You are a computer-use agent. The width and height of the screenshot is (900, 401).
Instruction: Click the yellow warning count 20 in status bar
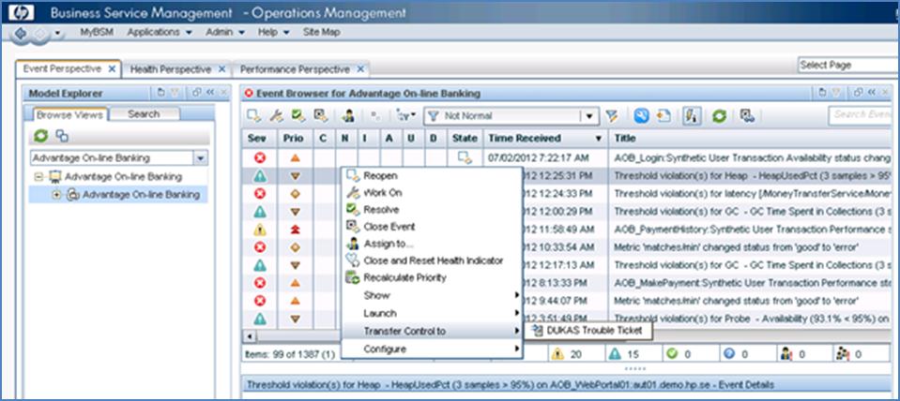567,354
